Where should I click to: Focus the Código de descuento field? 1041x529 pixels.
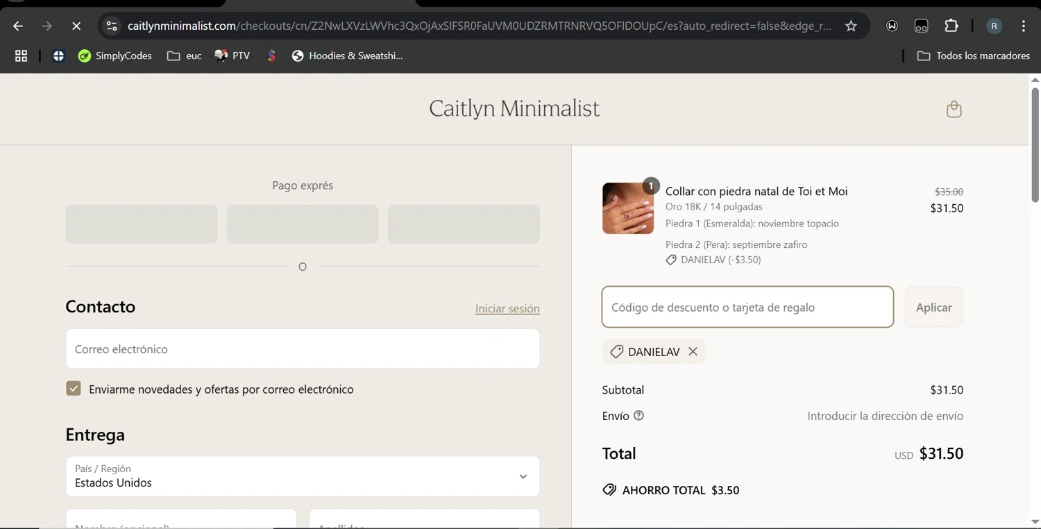(747, 307)
